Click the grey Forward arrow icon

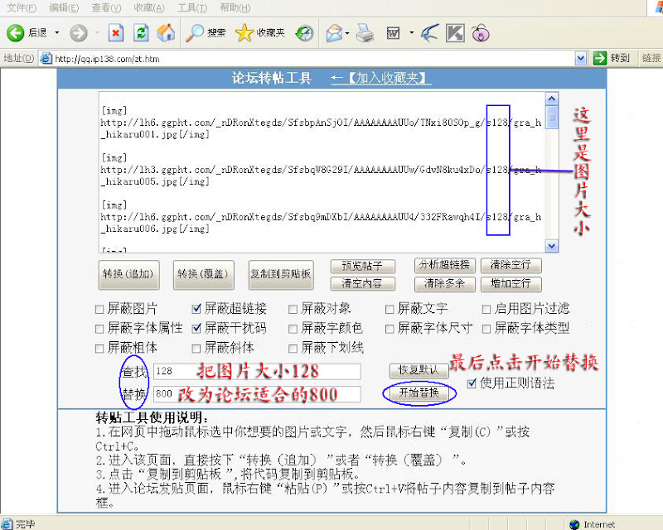(79, 32)
